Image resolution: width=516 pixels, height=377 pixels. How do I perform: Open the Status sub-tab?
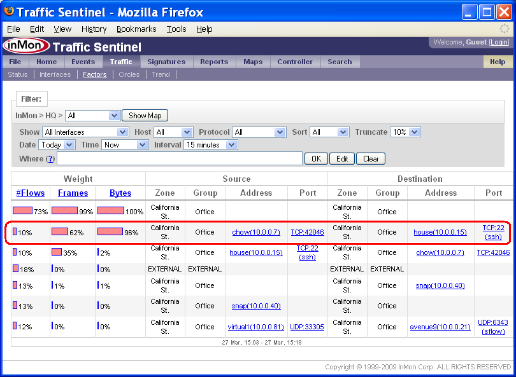pos(18,74)
